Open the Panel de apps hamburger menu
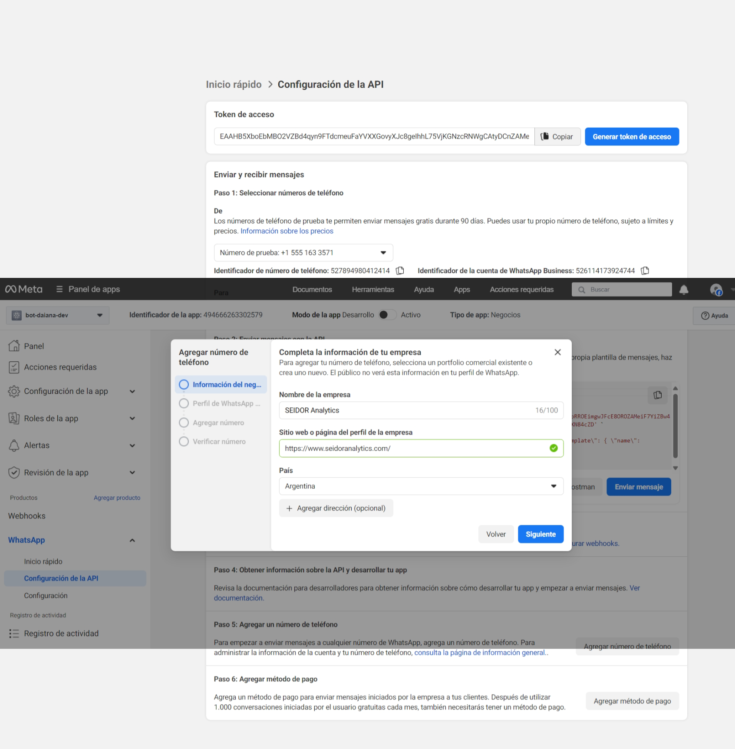This screenshot has width=735, height=749. (59, 289)
